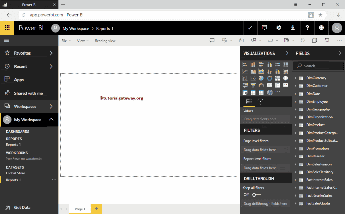Viewport: 345px width, 214px height.
Task: Open the Settings gear in header
Action: point(279,28)
